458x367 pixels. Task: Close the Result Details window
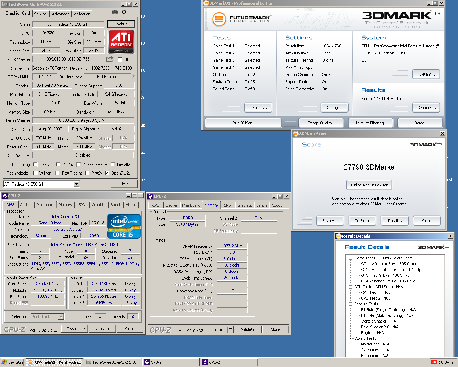coord(450,236)
